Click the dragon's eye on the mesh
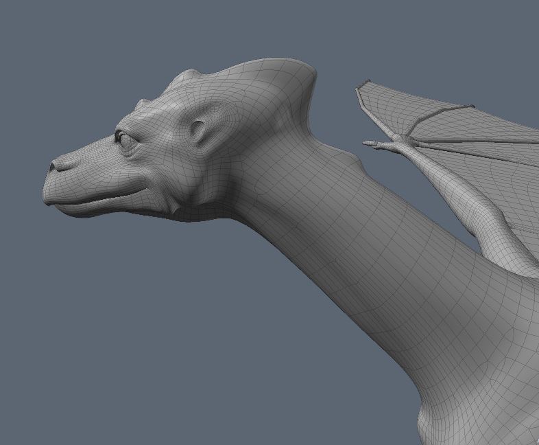 click(125, 139)
